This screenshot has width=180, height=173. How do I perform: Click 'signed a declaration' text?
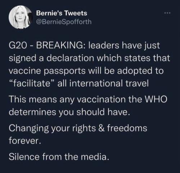click(51, 58)
